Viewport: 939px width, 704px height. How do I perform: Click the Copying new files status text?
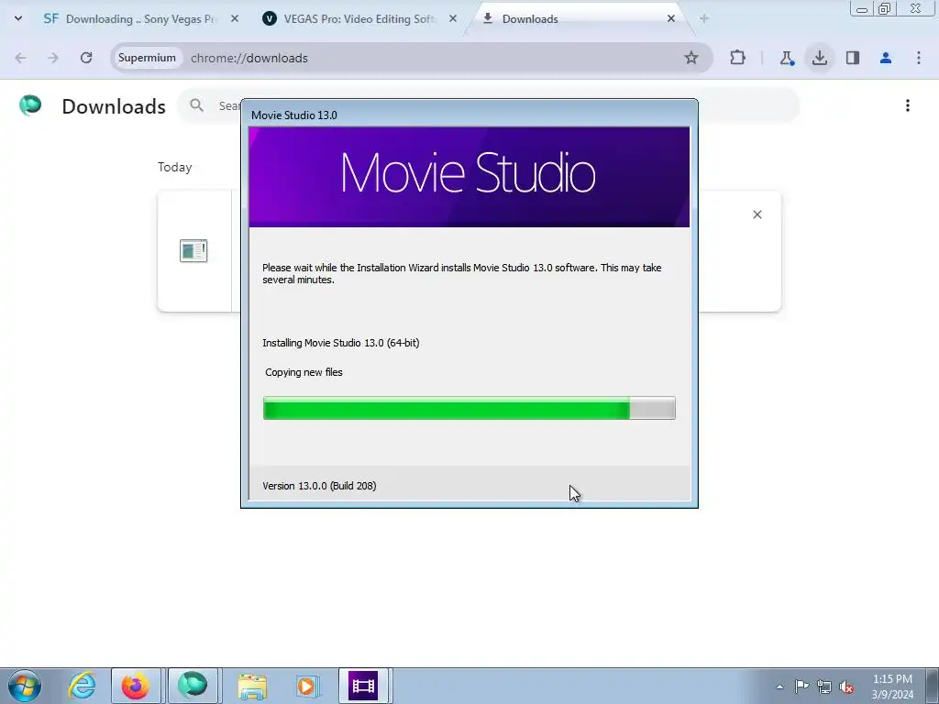[304, 372]
